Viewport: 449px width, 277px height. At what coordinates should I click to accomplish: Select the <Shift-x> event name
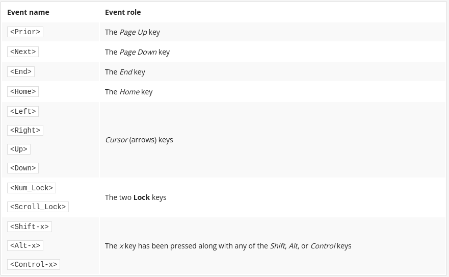30,227
